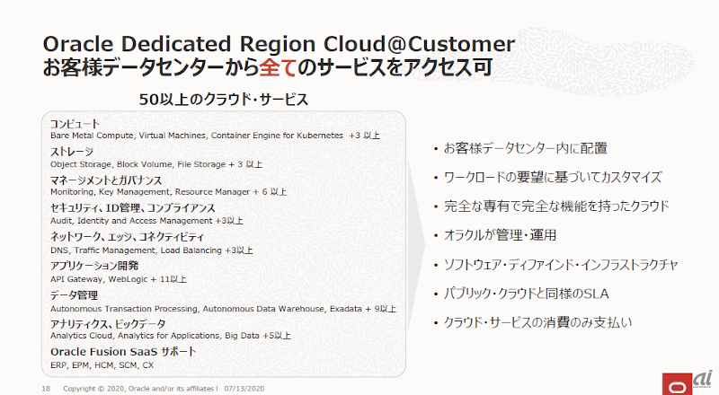Click the bullet 'お客様データセンター内に配置'
This screenshot has width=719, height=395.
[x=525, y=148]
